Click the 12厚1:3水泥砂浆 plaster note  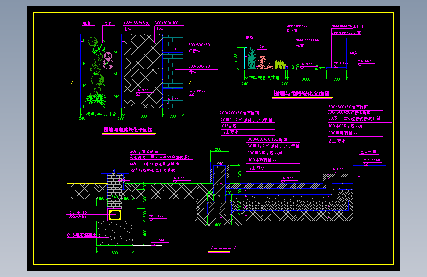pos(155,164)
